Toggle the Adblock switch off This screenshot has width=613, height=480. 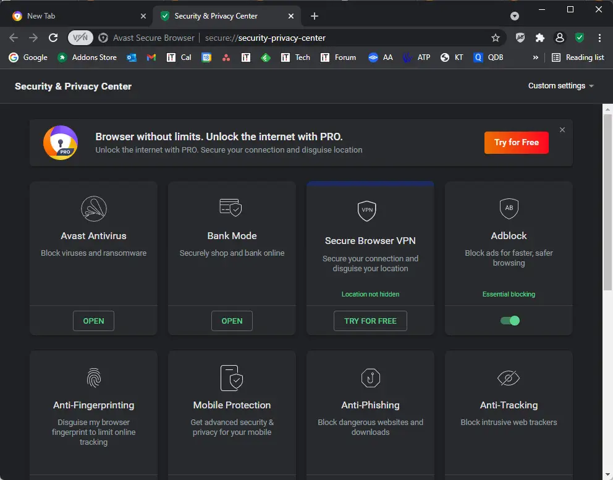[510, 321]
